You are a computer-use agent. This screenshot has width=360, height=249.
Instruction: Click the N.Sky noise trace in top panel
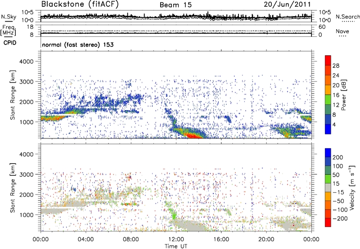click(176, 17)
